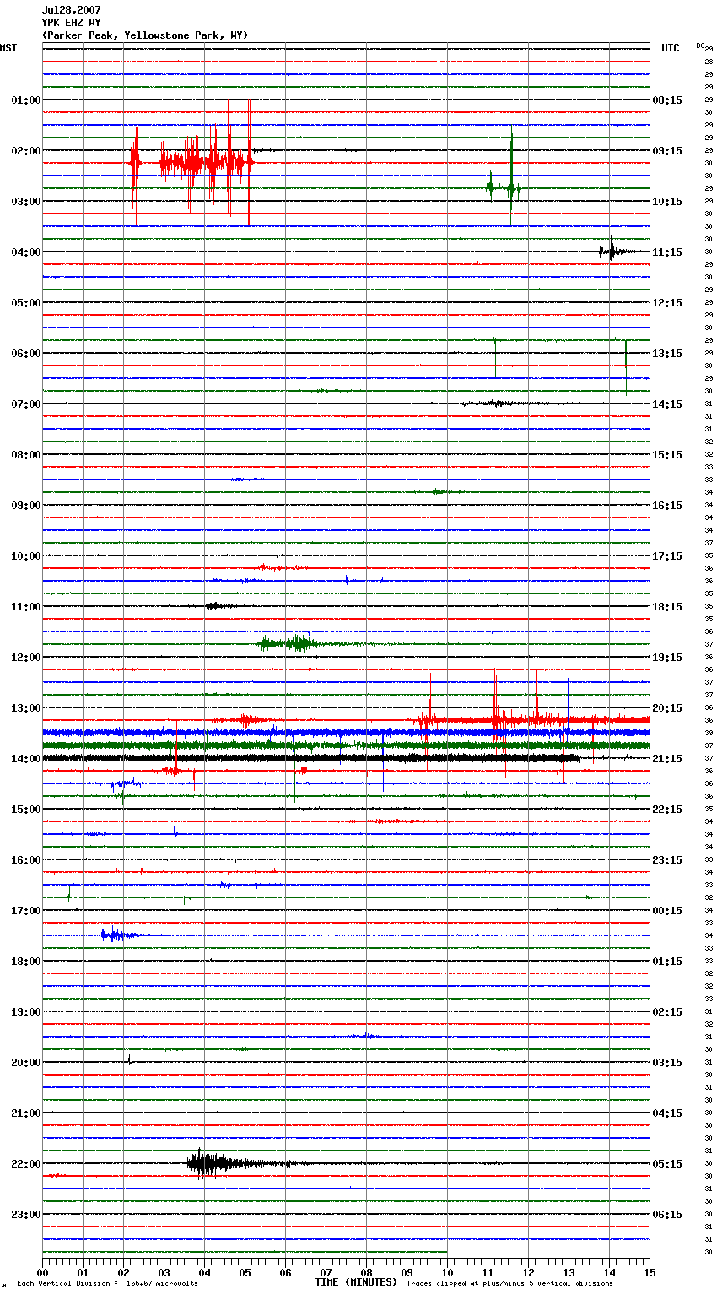
Task: Select the MST time label "14:00"
Action: [x=26, y=759]
